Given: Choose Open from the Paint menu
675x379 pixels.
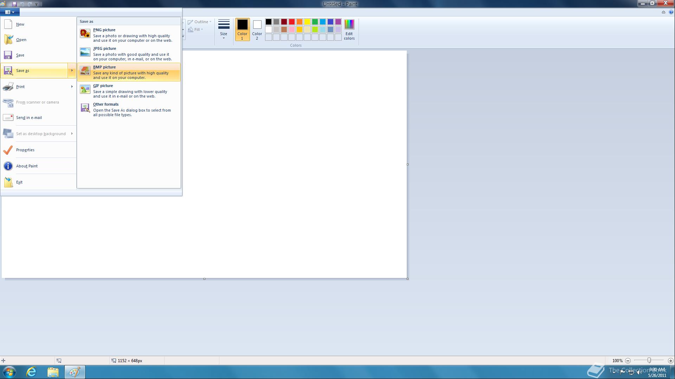Looking at the screenshot, I should [39, 40].
